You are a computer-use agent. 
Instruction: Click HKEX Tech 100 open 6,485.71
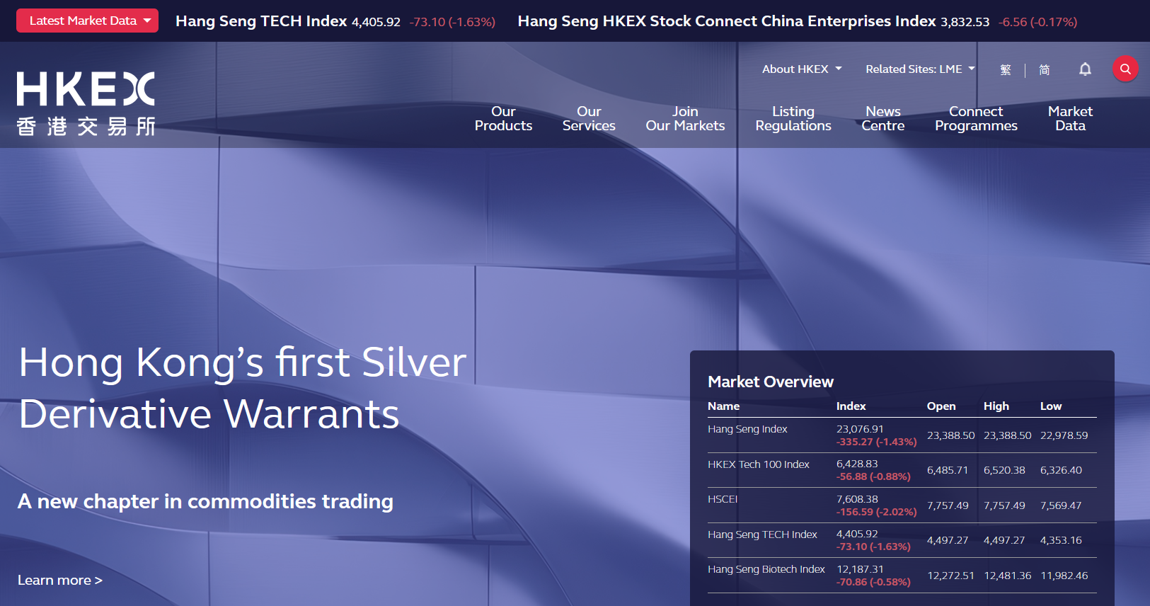coord(948,470)
